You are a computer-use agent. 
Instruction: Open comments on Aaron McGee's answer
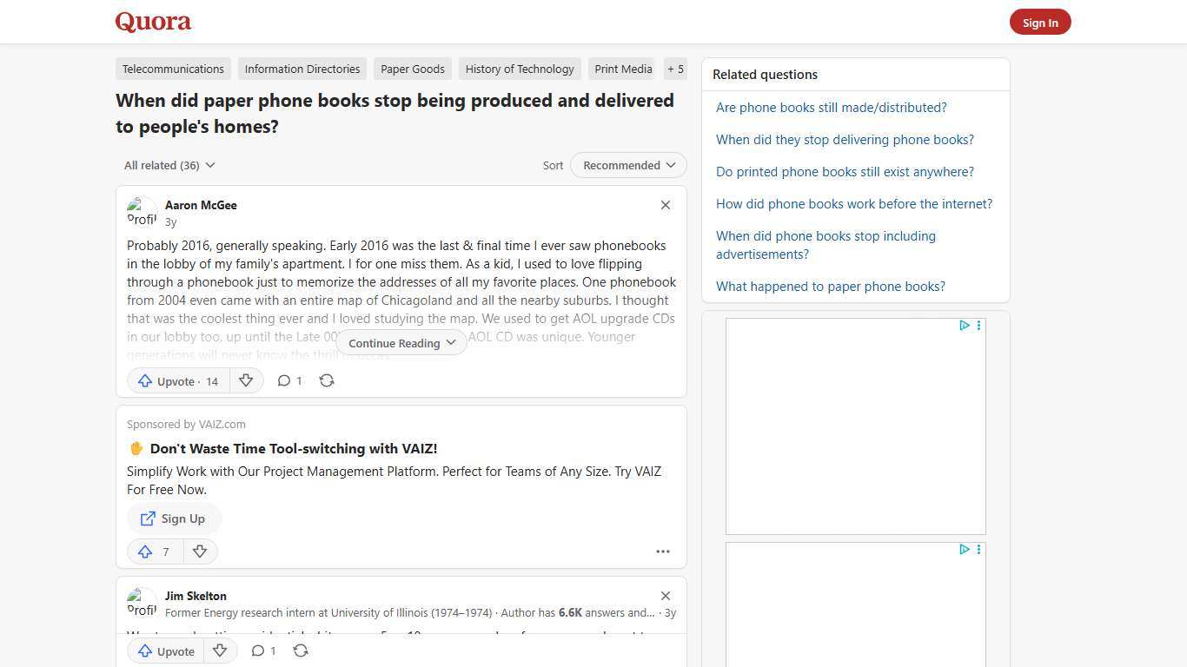point(289,380)
